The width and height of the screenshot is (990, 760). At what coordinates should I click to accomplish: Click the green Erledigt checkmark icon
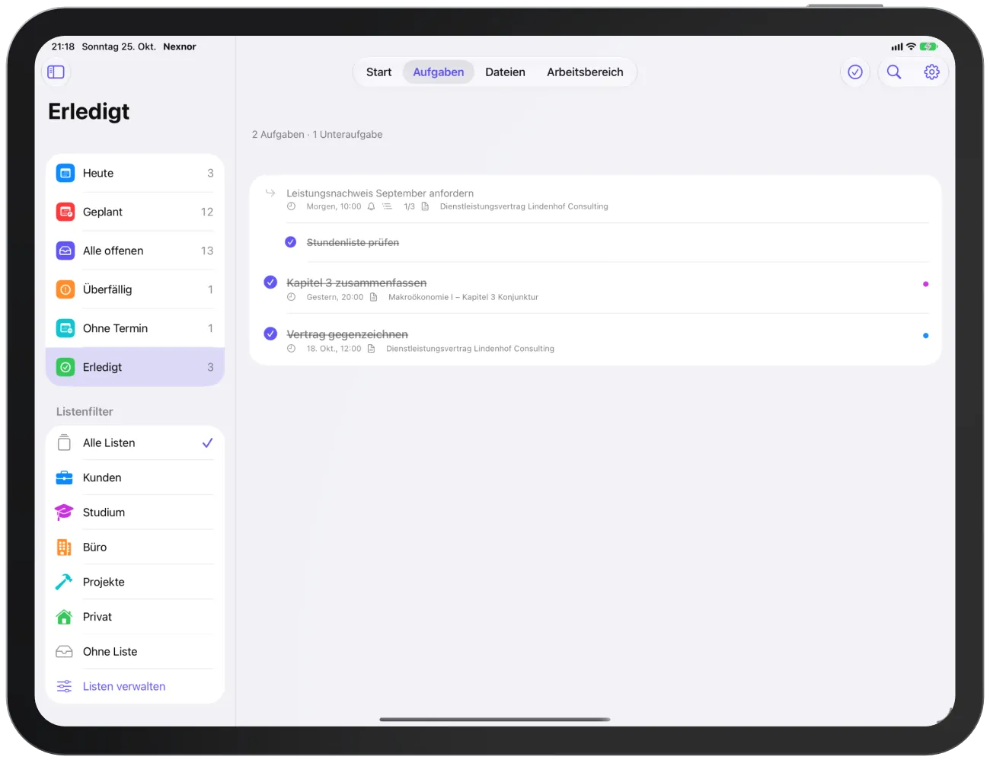click(65, 368)
